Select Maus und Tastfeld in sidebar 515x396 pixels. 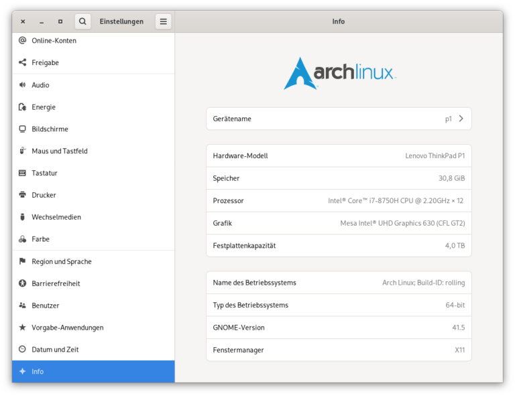coord(93,151)
